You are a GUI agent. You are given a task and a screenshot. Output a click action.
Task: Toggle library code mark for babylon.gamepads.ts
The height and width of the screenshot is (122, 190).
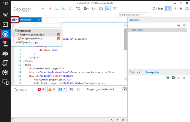pyautogui.click(x=59, y=35)
